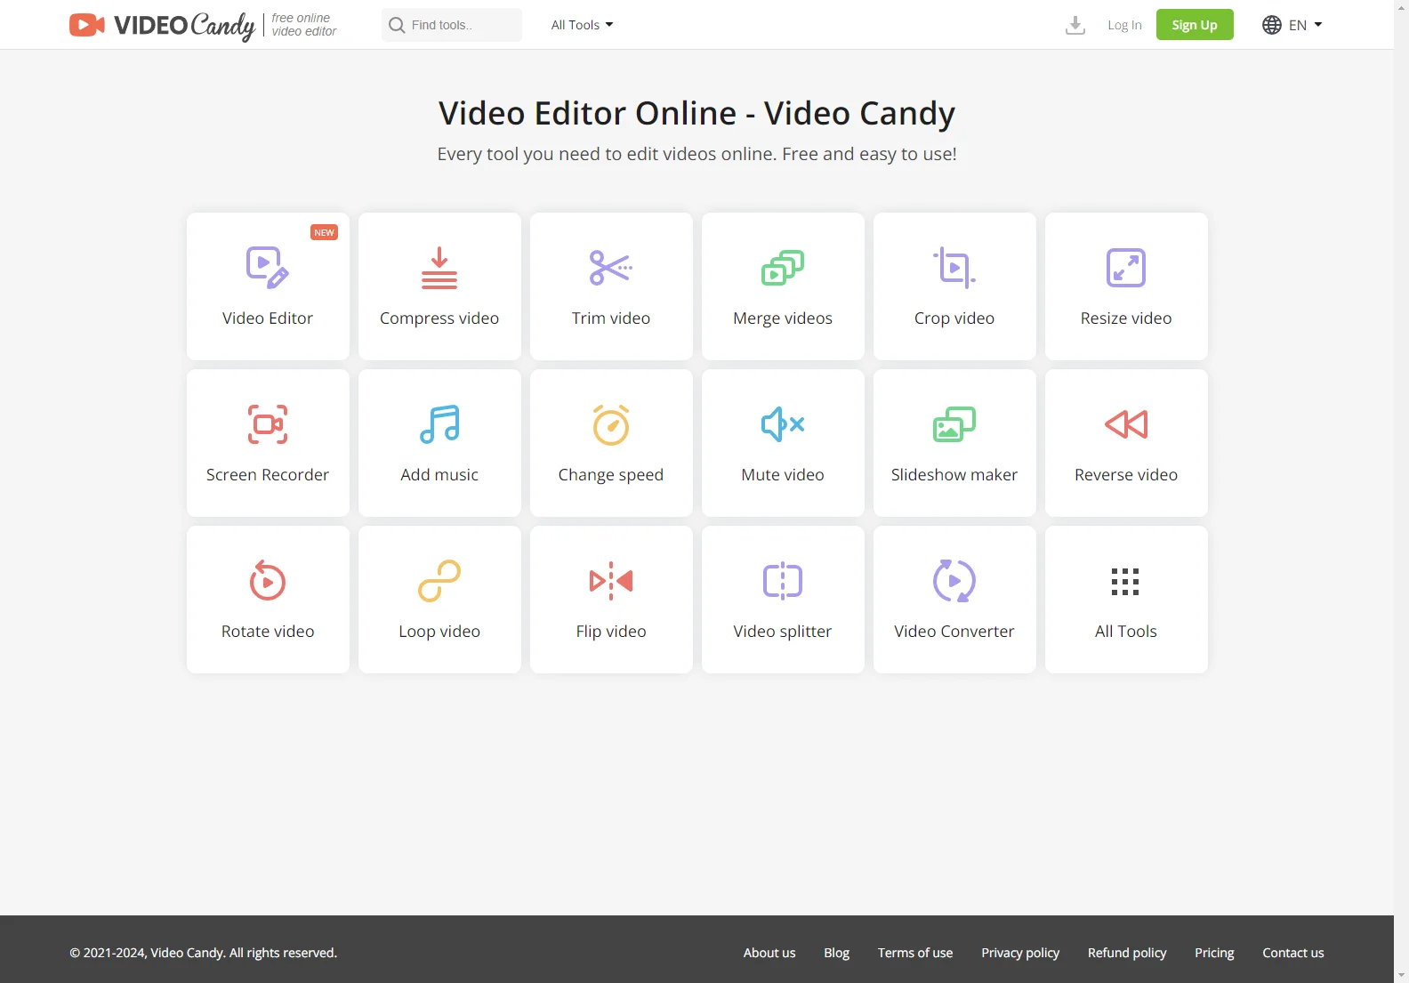The height and width of the screenshot is (983, 1409).
Task: Launch the Video Converter icon
Action: 954,581
